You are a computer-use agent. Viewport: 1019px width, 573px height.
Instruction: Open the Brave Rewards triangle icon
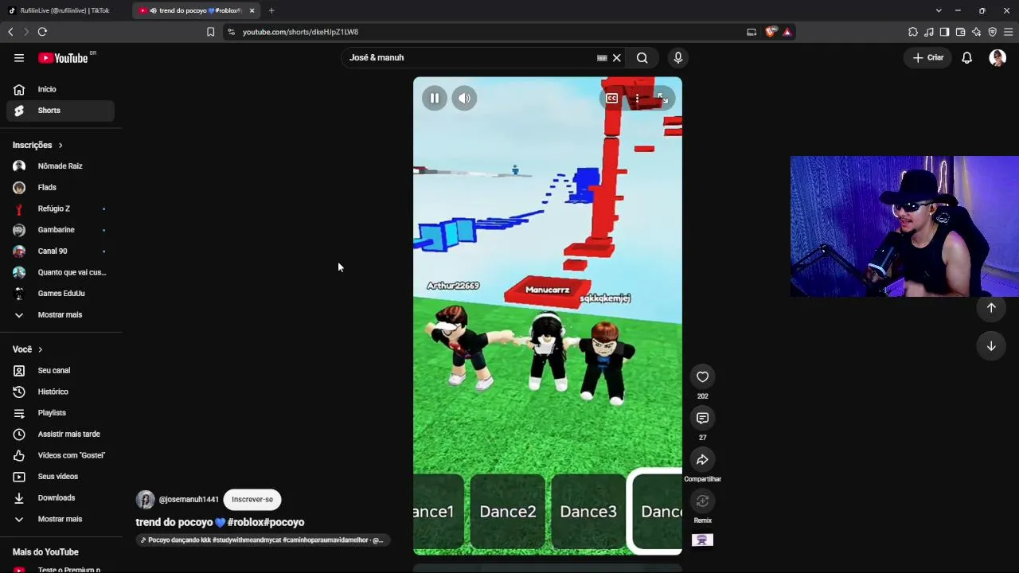coord(787,32)
